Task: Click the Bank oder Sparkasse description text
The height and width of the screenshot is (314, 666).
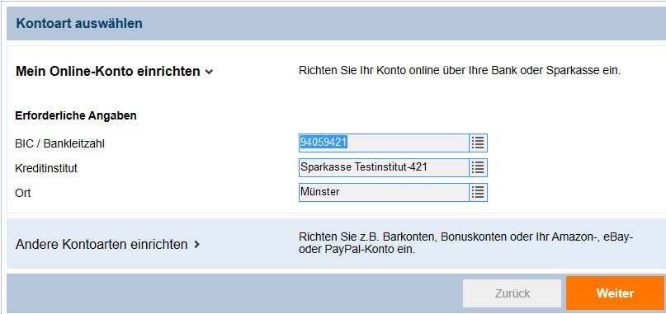Action: [x=460, y=70]
